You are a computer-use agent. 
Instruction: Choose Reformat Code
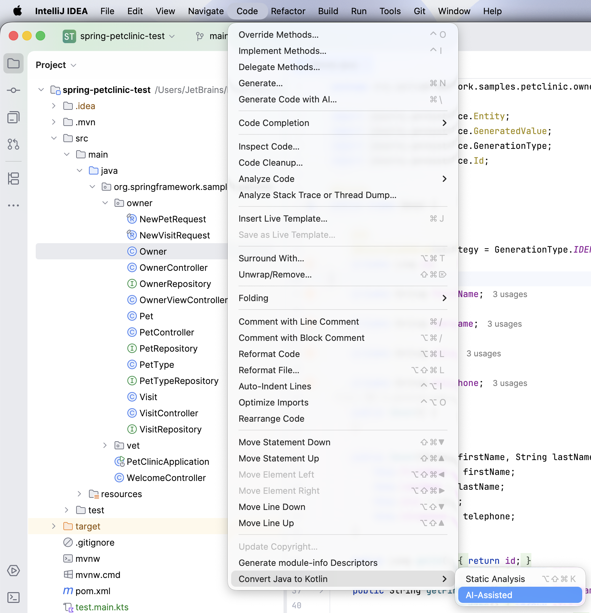pyautogui.click(x=343, y=354)
